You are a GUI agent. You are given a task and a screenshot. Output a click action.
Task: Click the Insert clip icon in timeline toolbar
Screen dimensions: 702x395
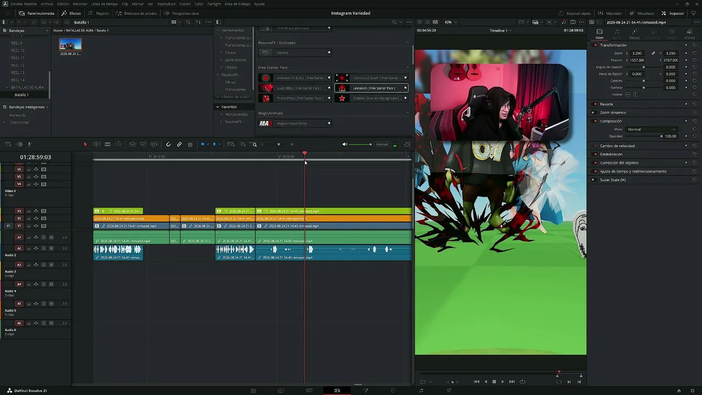click(x=132, y=144)
